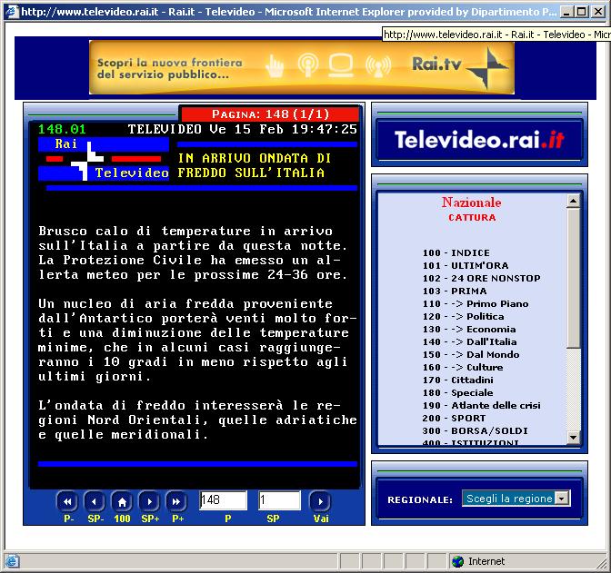
Task: Open 200 - SPORT page
Action: [454, 418]
